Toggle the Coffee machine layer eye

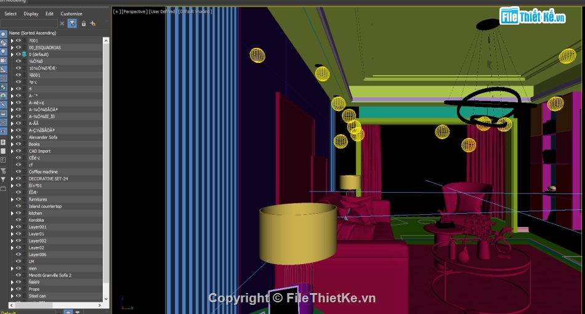[18, 172]
